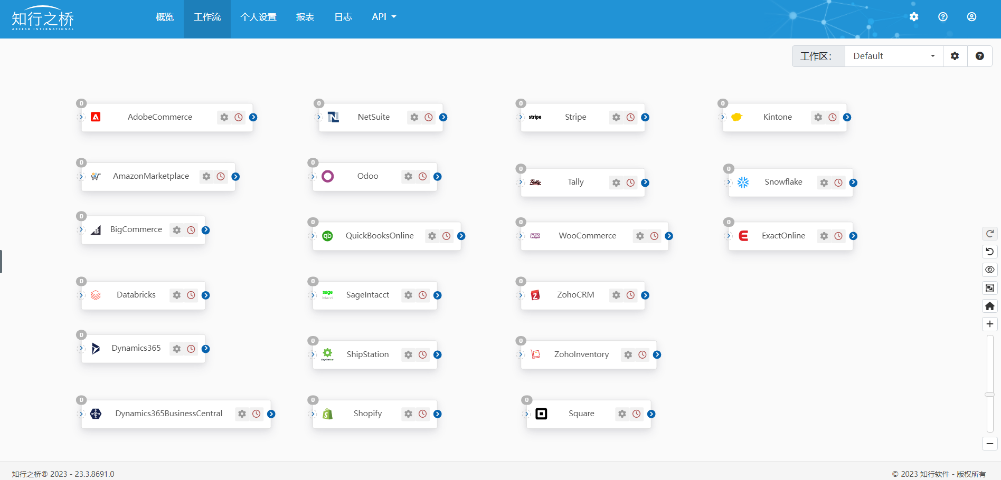Toggle eye visibility icon in canvas toolbar
This screenshot has height=480, width=1001.
coord(990,270)
